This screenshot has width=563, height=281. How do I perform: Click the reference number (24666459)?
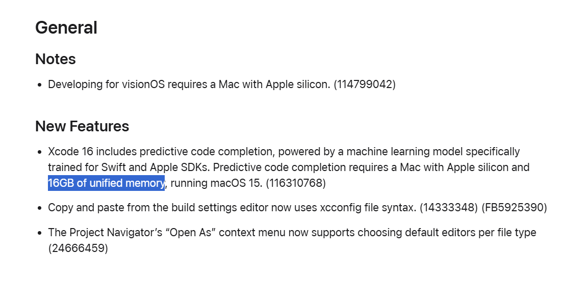click(78, 248)
